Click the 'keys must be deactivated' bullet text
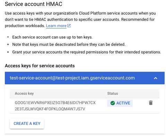 click(x=69, y=44)
